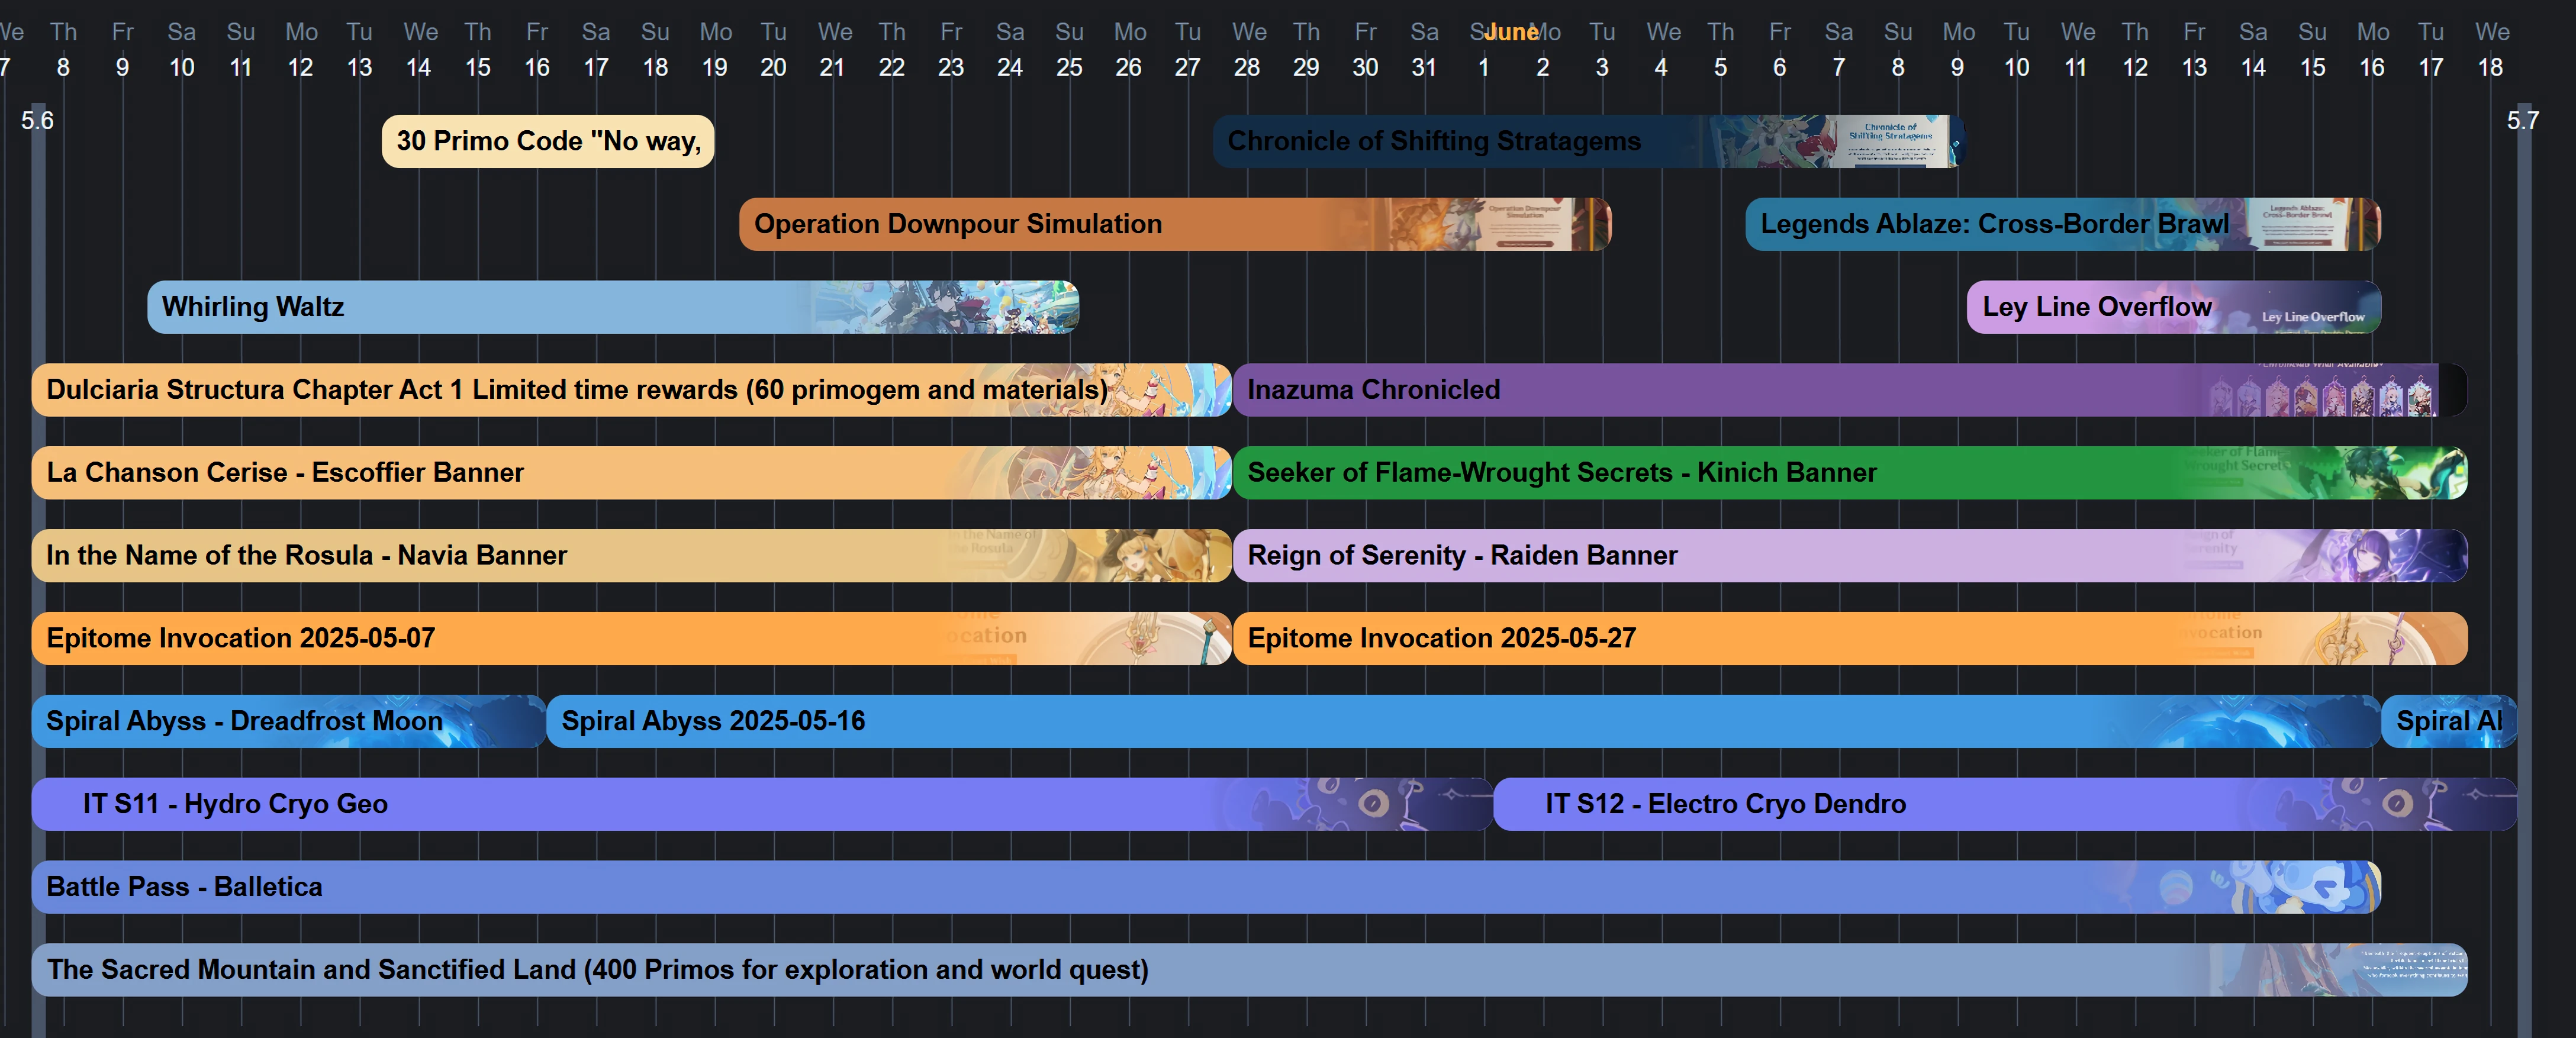The height and width of the screenshot is (1038, 2576).
Task: Select the IT S11 - Hydro Cryo Geo bar
Action: pos(600,804)
